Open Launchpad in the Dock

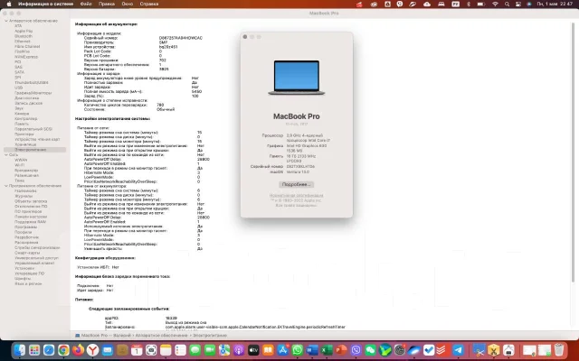[x=34, y=349]
